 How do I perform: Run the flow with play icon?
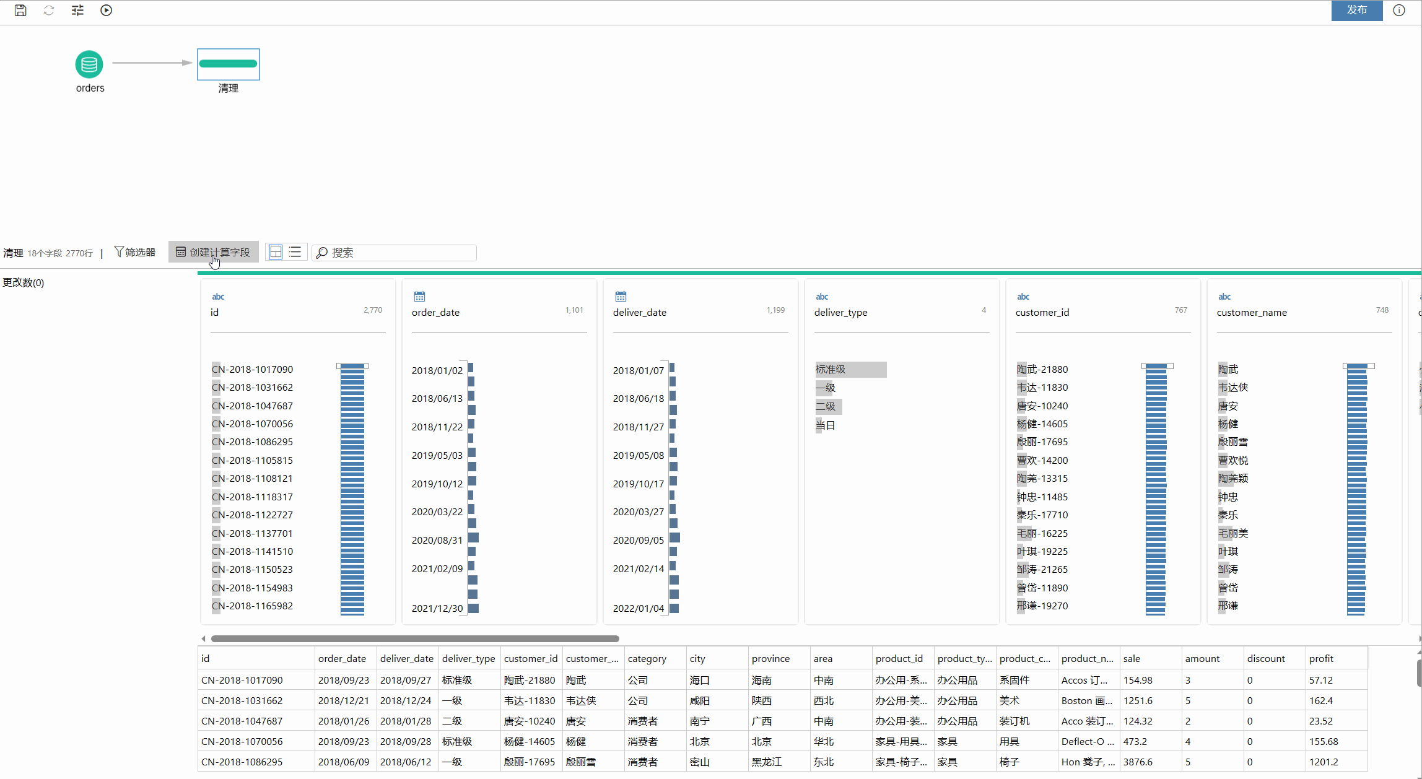(107, 11)
